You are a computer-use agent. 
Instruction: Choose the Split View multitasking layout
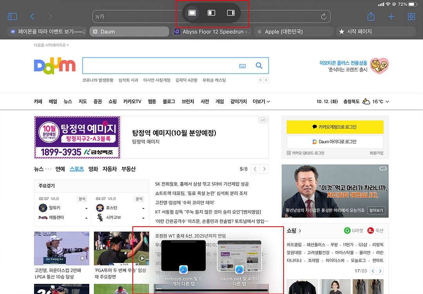tap(211, 13)
